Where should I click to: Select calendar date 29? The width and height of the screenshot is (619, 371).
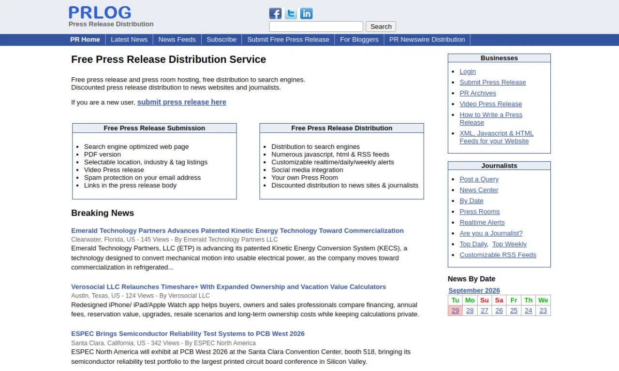[x=456, y=311]
